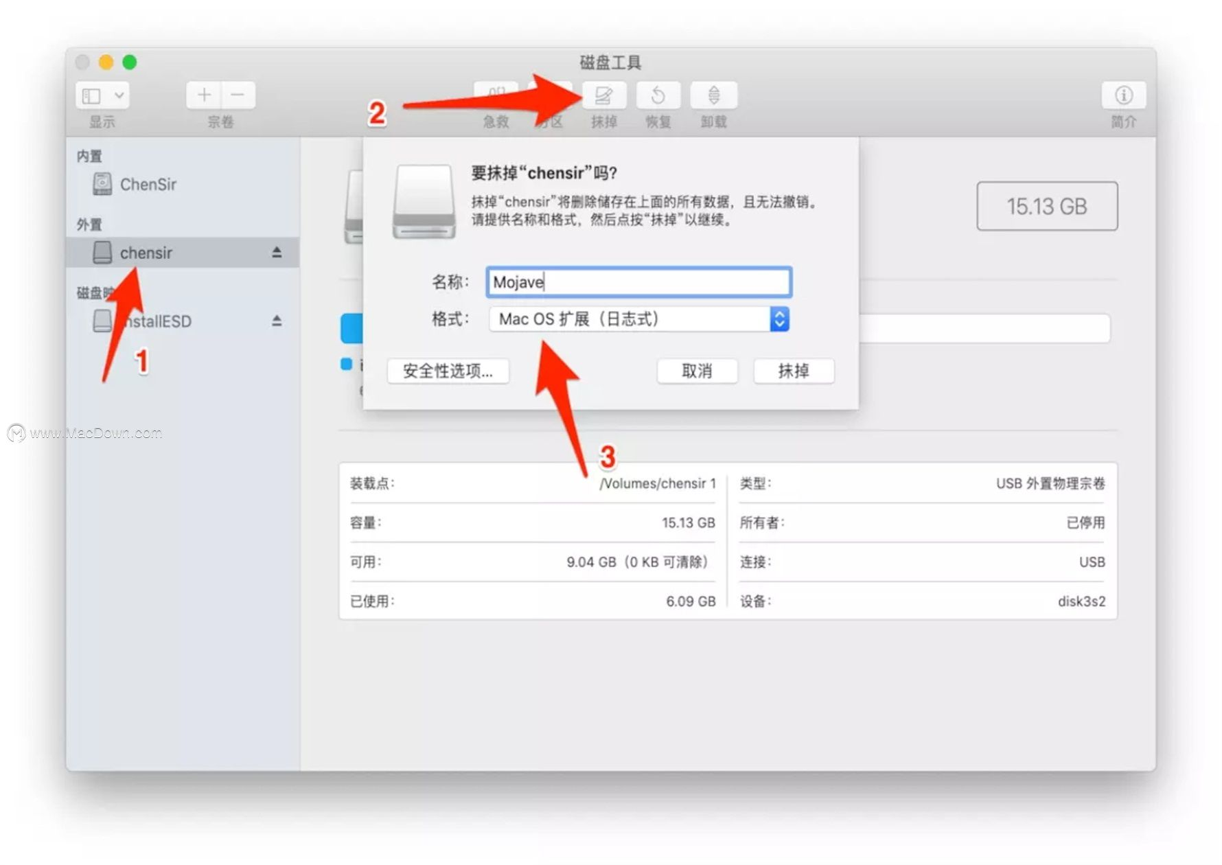Click the type value USB 外置物理宗卷
The image size is (1222, 865).
1050,483
